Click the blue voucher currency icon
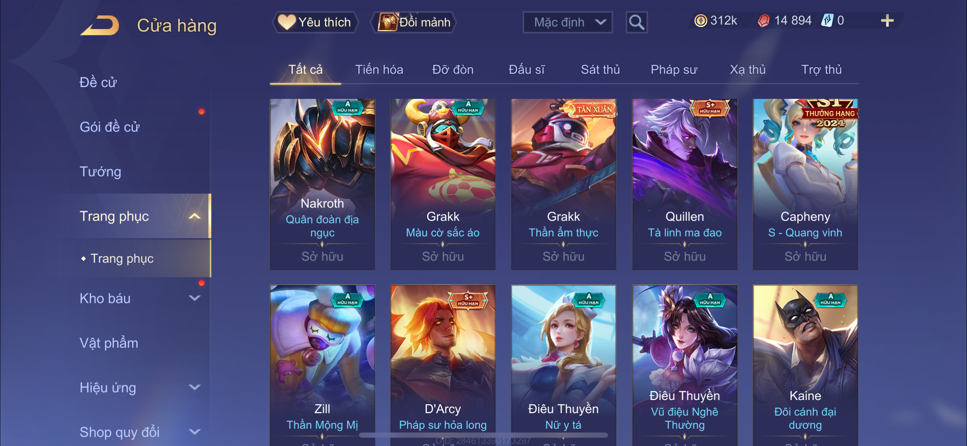Viewport: 967px width, 446px height. 827,20
